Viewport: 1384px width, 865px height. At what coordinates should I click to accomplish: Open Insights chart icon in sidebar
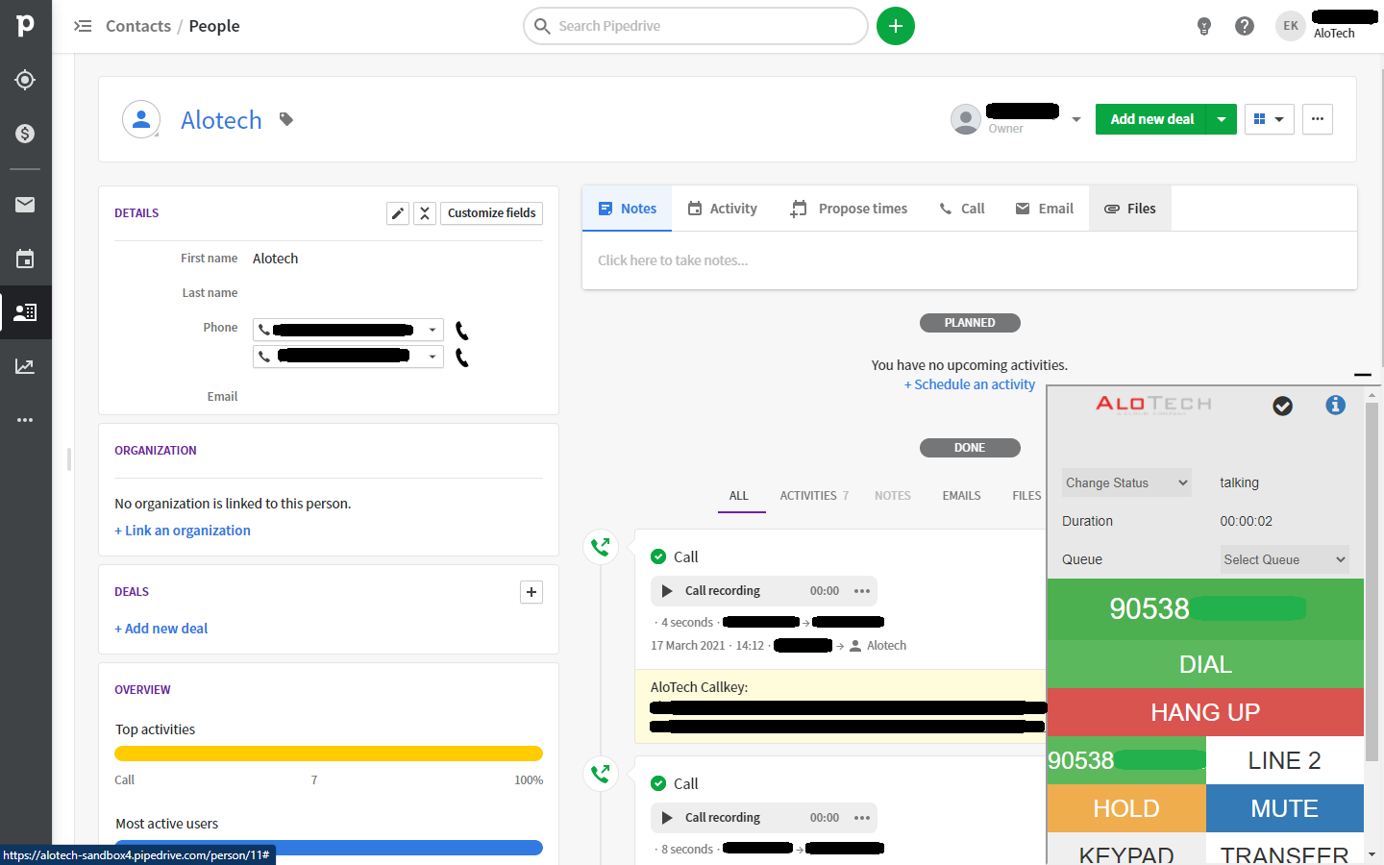click(x=25, y=366)
